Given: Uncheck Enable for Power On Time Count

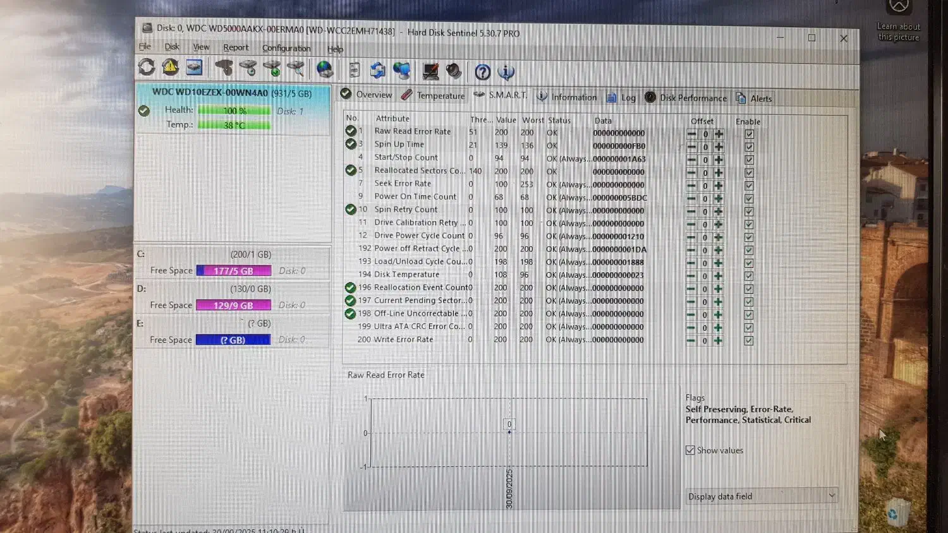Looking at the screenshot, I should pyautogui.click(x=749, y=198).
